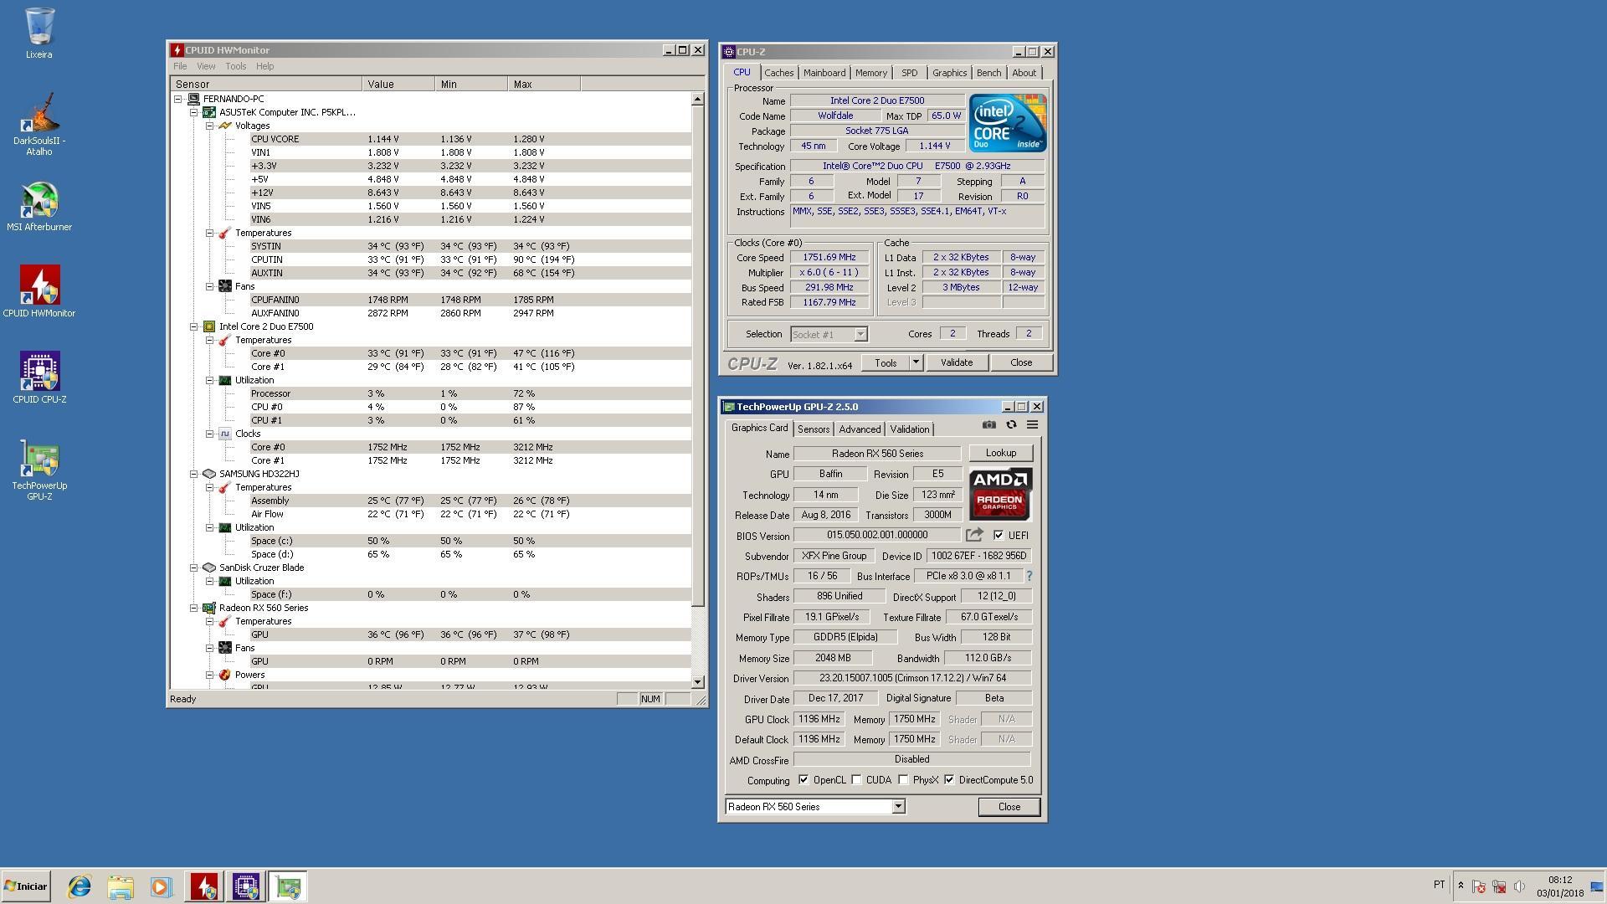Click the action center flag tray icon
Screen dimensions: 1607x904
click(1479, 886)
